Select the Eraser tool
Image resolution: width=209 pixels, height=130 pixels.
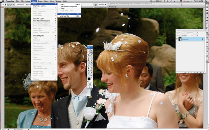[x=88, y=63]
